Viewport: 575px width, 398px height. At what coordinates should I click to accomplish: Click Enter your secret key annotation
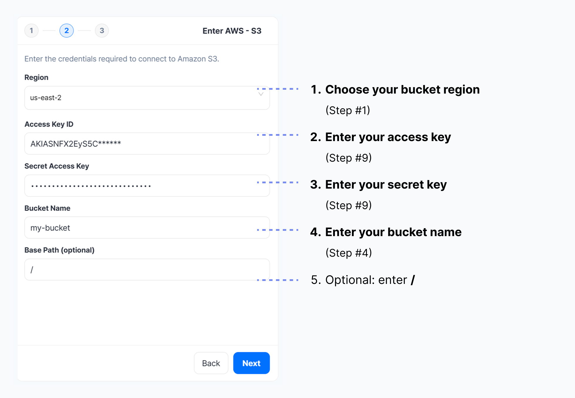(x=386, y=185)
